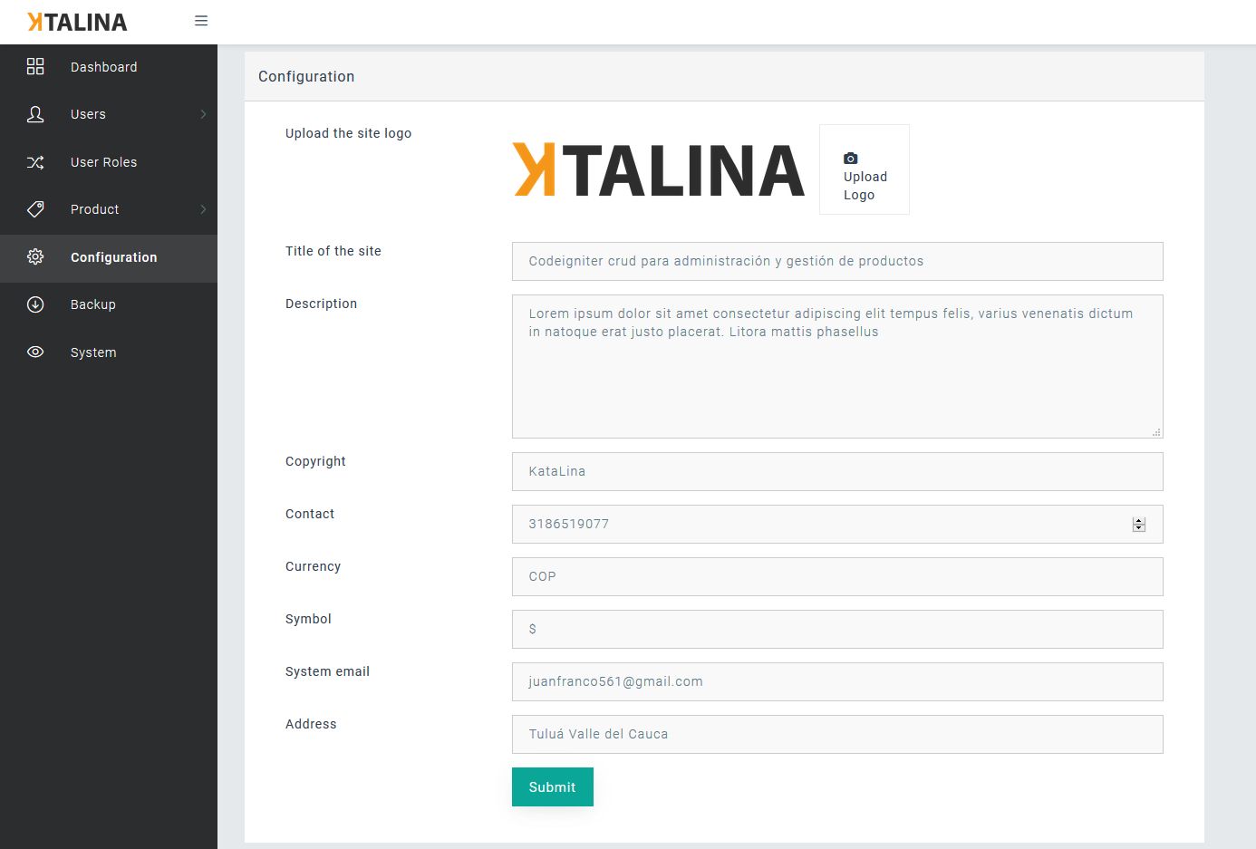The height and width of the screenshot is (849, 1256).
Task: Click the Product tag icon
Action: pyautogui.click(x=35, y=209)
